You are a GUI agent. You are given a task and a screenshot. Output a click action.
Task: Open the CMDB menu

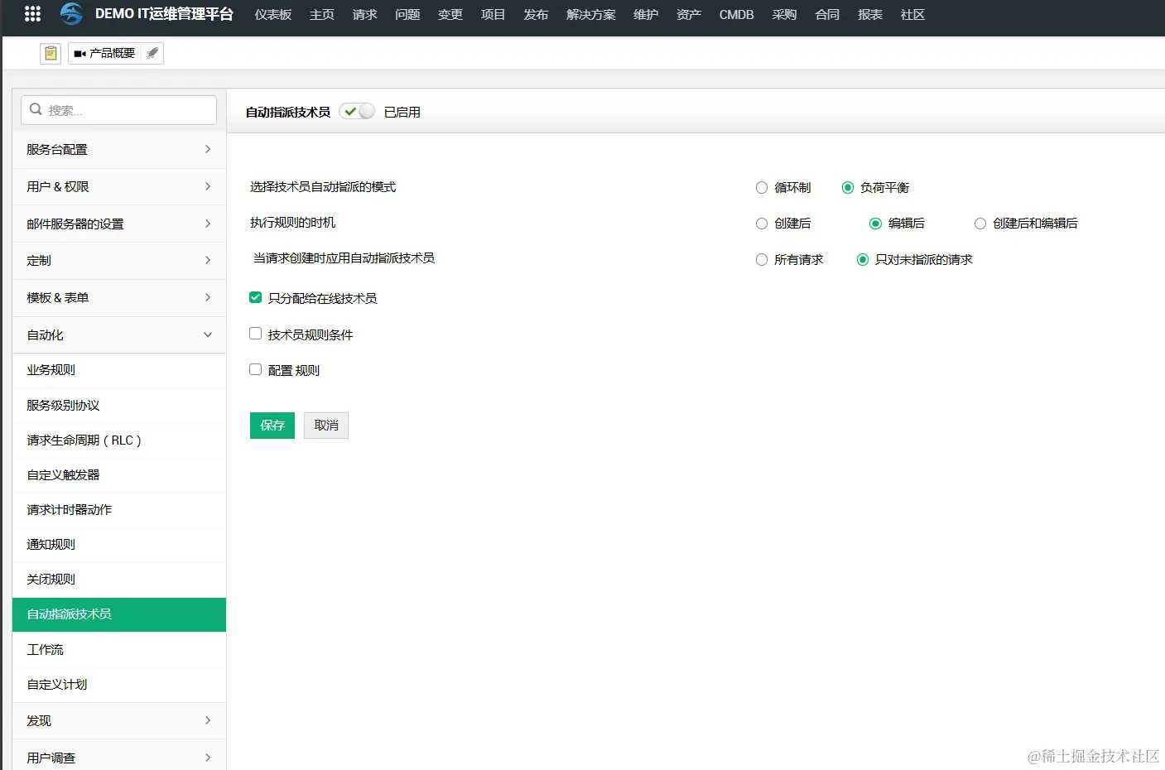pyautogui.click(x=735, y=14)
